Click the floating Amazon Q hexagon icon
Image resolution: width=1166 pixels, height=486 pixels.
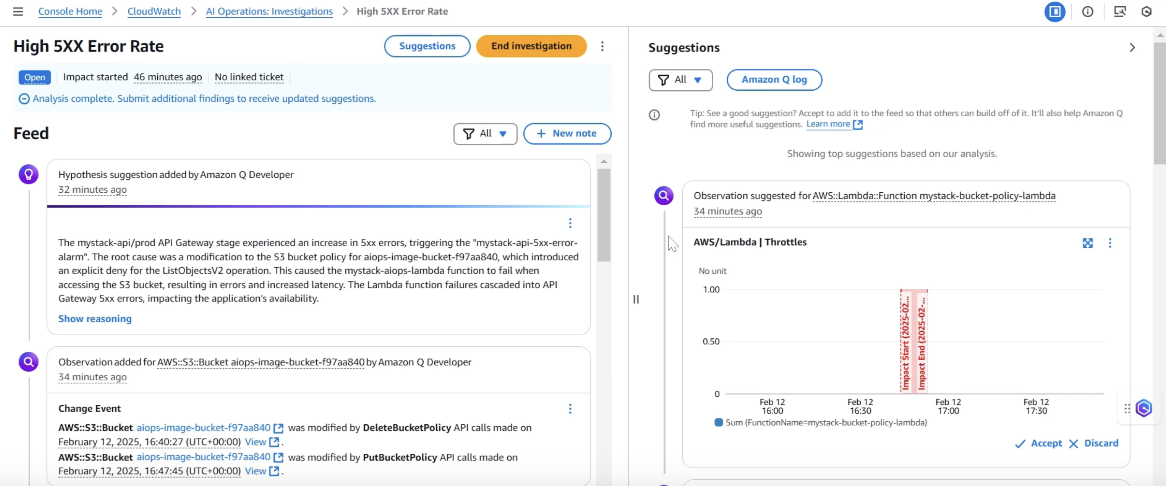(1143, 408)
